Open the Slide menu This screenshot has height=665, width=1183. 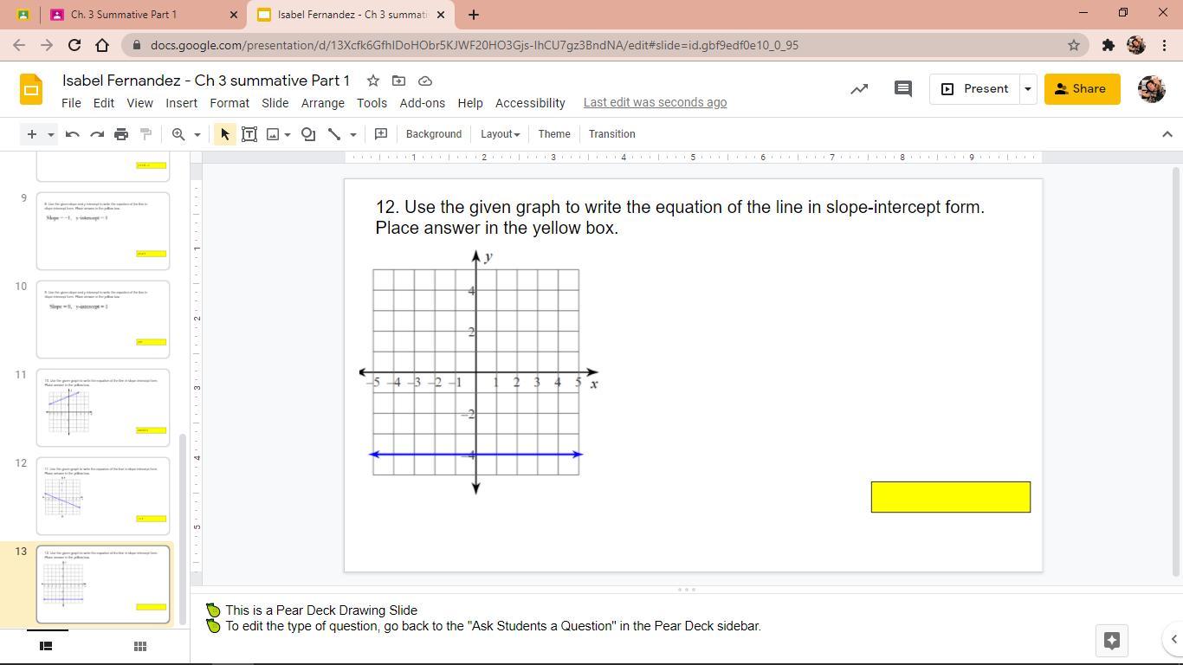click(x=275, y=103)
